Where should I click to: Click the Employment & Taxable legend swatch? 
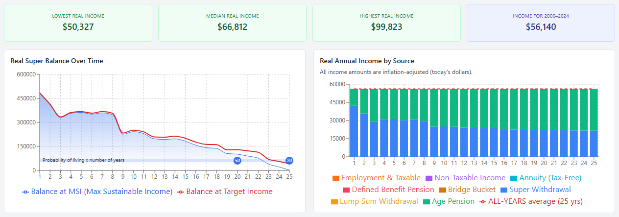[x=335, y=178]
